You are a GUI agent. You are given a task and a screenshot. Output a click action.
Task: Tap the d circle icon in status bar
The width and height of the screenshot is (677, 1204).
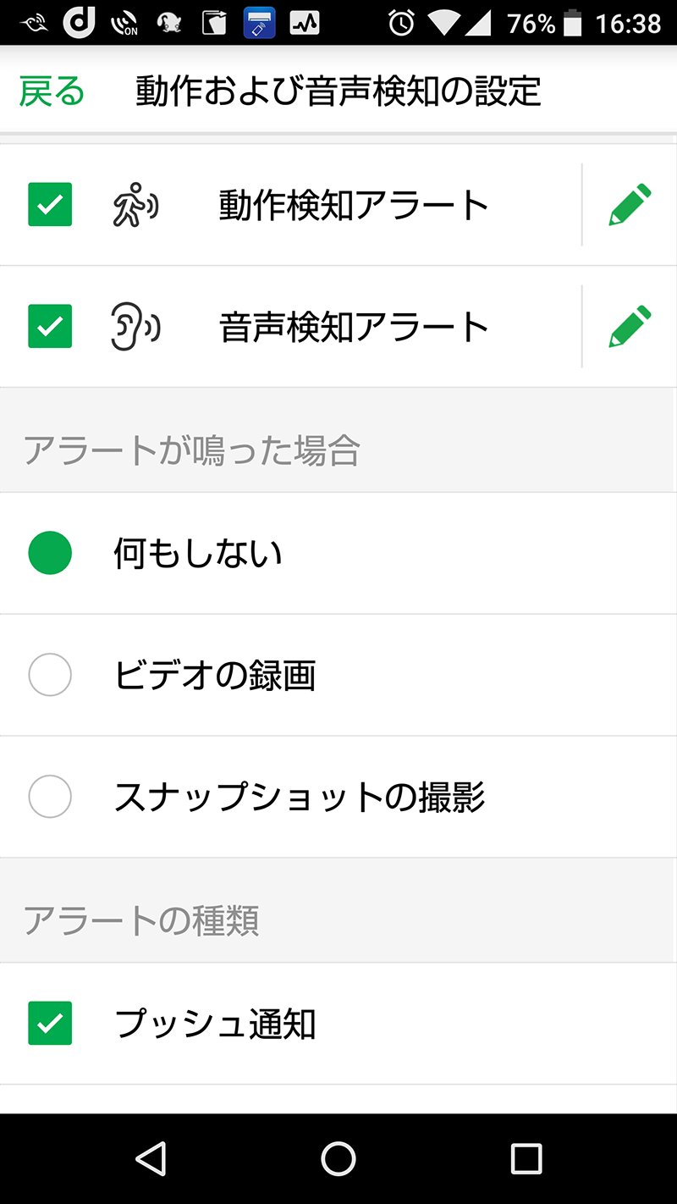[79, 23]
